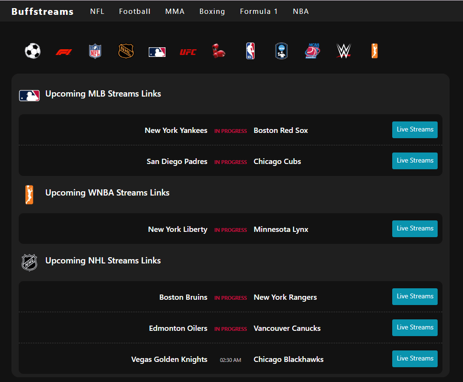Select NBA in the navigation bar
Image resolution: width=463 pixels, height=382 pixels.
300,11
